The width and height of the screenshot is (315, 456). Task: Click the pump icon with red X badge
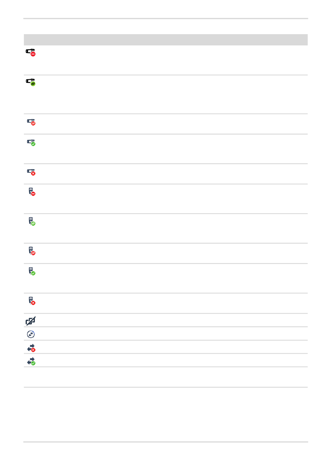tap(31, 172)
